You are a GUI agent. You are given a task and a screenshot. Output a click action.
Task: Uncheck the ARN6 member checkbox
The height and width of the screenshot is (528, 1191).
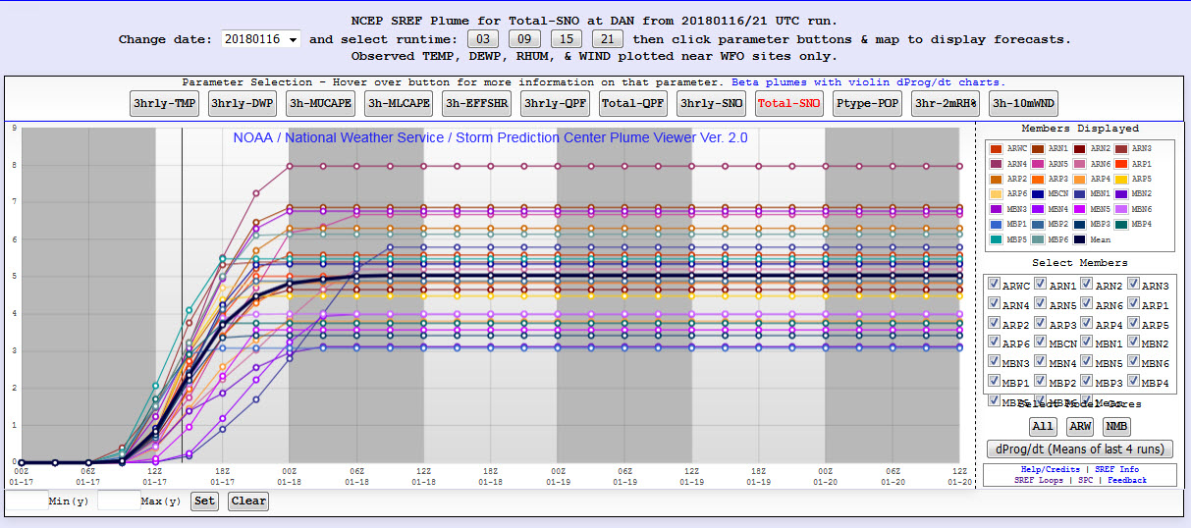pyautogui.click(x=1088, y=304)
